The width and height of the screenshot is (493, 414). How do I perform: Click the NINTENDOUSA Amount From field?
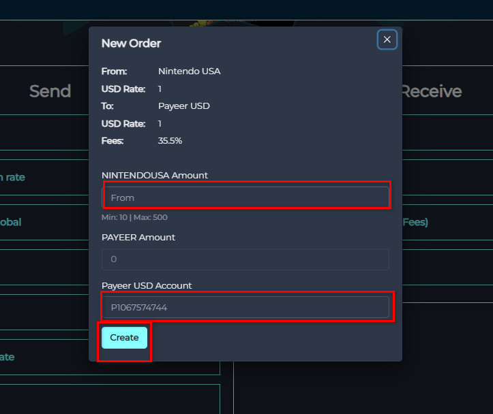(x=245, y=197)
